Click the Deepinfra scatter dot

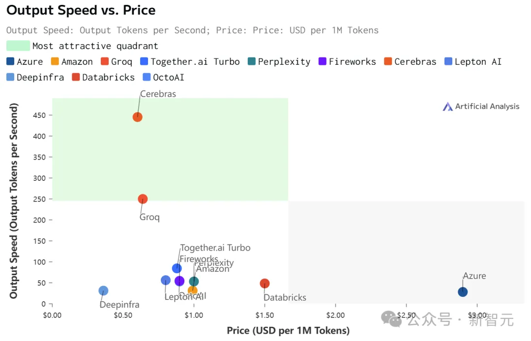pyautogui.click(x=103, y=290)
